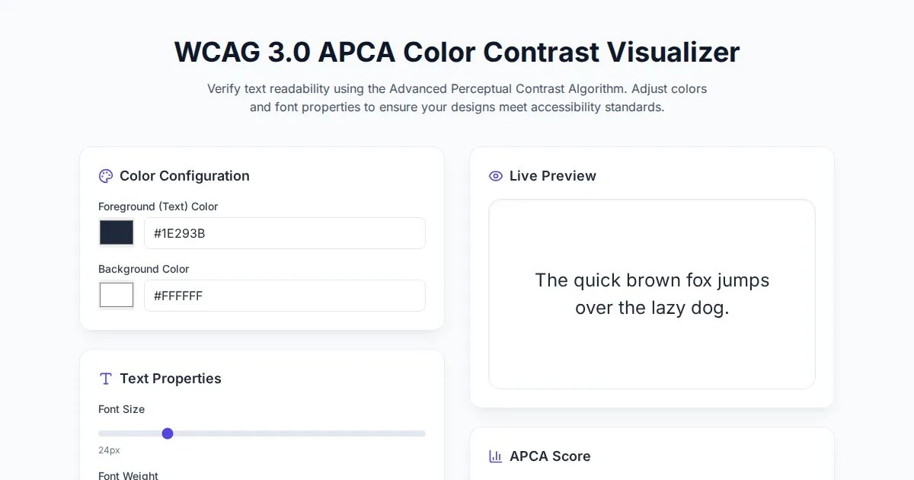This screenshot has height=480, width=914.
Task: Click the Color Configuration heading
Action: [184, 176]
